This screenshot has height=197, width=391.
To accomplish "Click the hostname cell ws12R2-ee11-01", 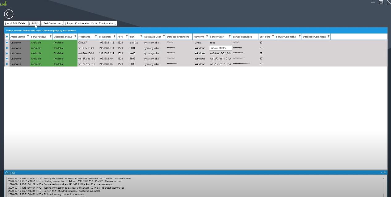I will pyautogui.click(x=87, y=58).
